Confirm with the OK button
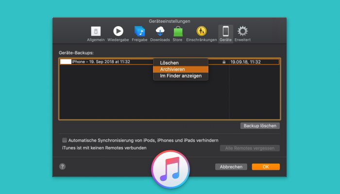 click(266, 167)
